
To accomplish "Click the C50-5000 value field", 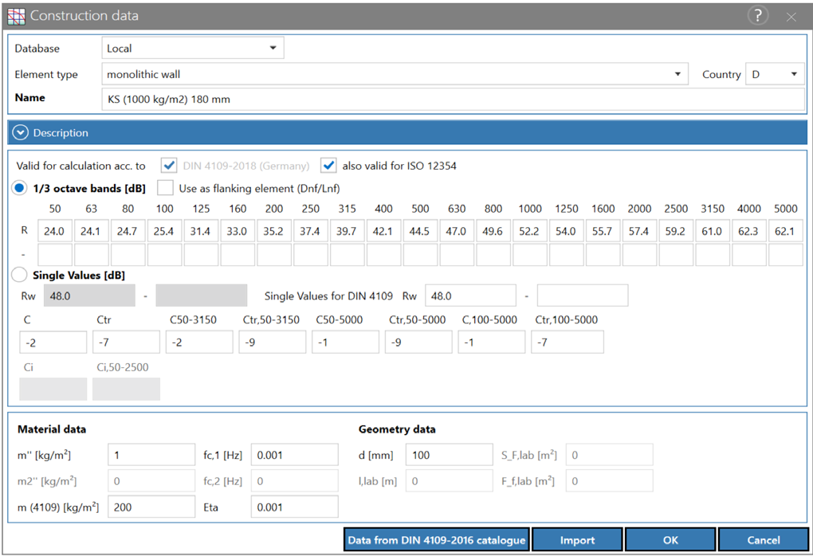I will (345, 343).
